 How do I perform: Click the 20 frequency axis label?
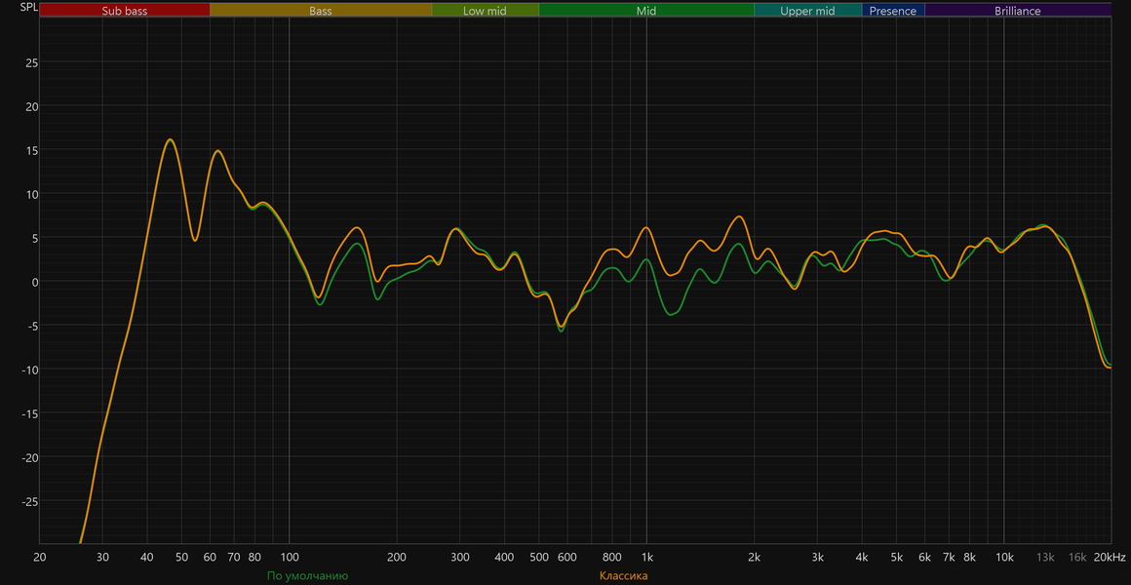(x=40, y=557)
